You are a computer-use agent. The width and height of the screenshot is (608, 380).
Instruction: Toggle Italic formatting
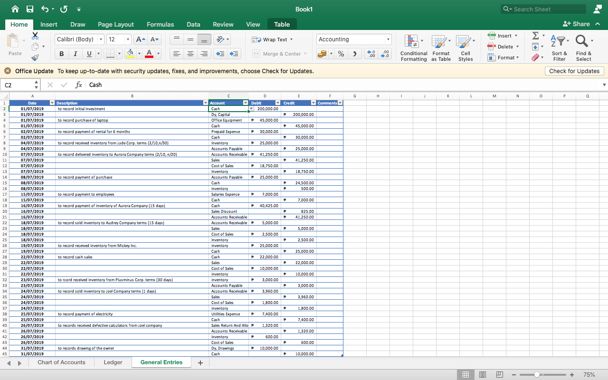75,54
